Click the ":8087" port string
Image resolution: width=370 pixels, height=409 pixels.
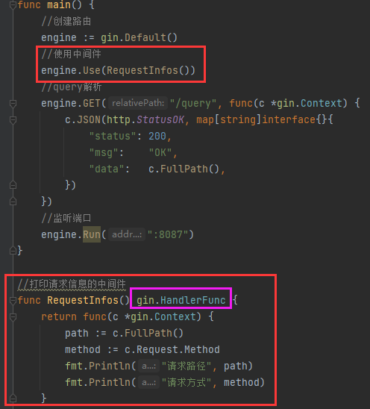[x=168, y=234]
